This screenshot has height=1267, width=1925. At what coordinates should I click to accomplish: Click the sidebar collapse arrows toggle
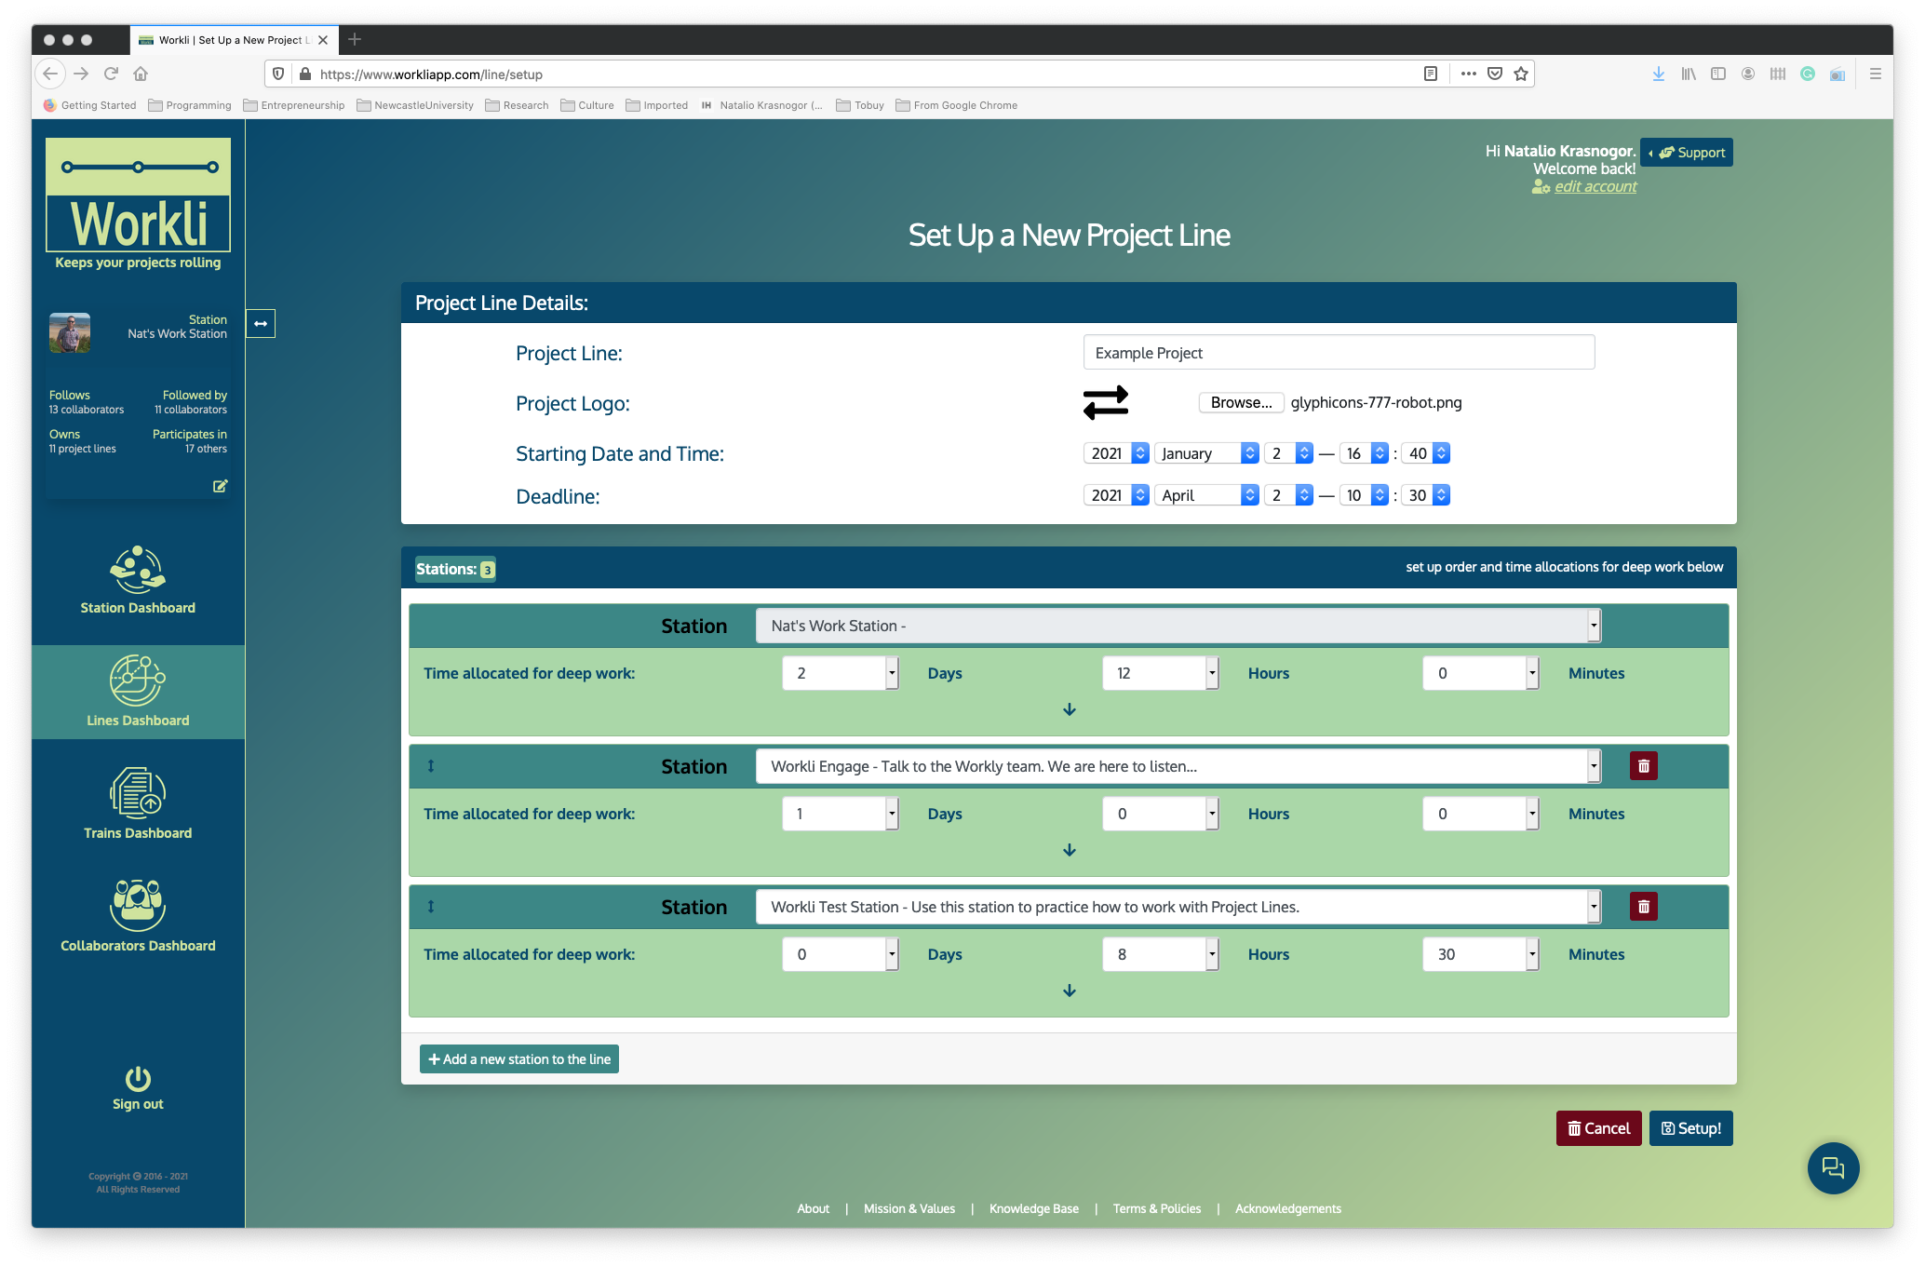261,323
